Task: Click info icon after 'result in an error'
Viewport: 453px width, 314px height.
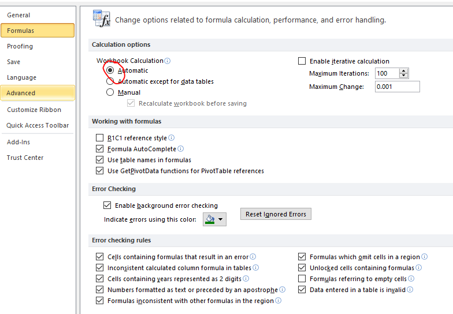Action: point(253,256)
